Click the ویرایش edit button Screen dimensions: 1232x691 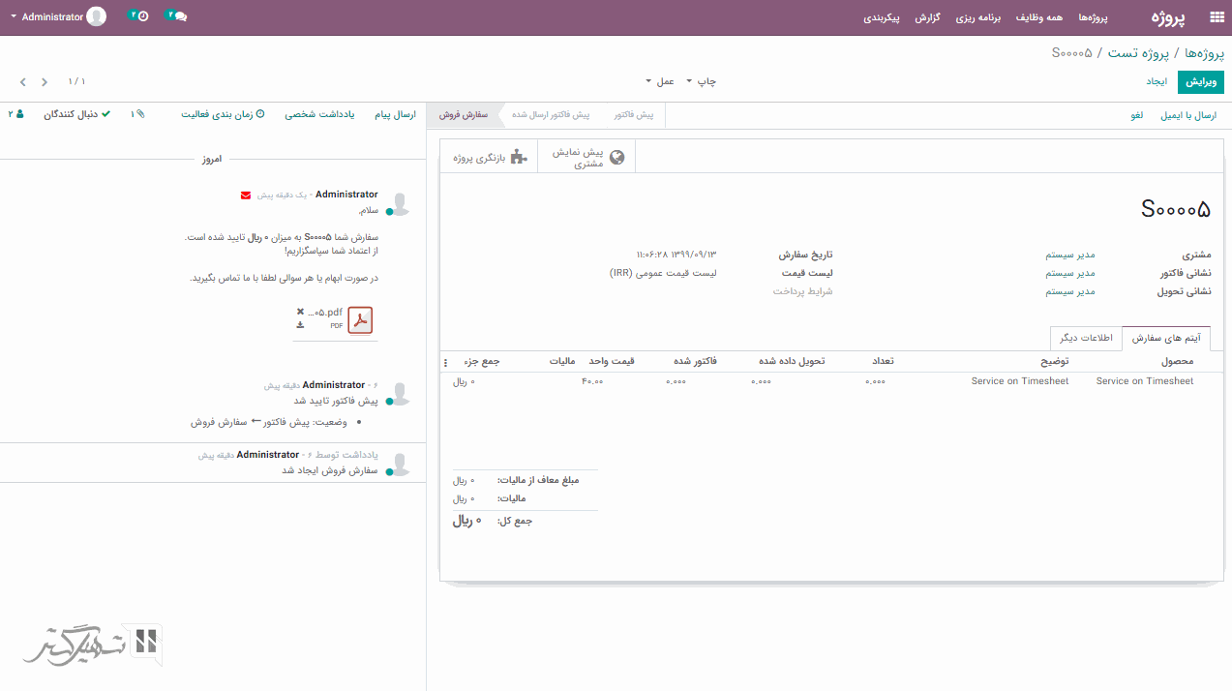click(x=1200, y=82)
